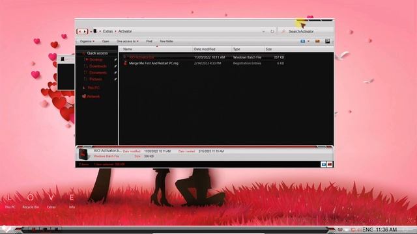
Task: Open Recycle Bin desktop shortcut
Action: point(31,201)
